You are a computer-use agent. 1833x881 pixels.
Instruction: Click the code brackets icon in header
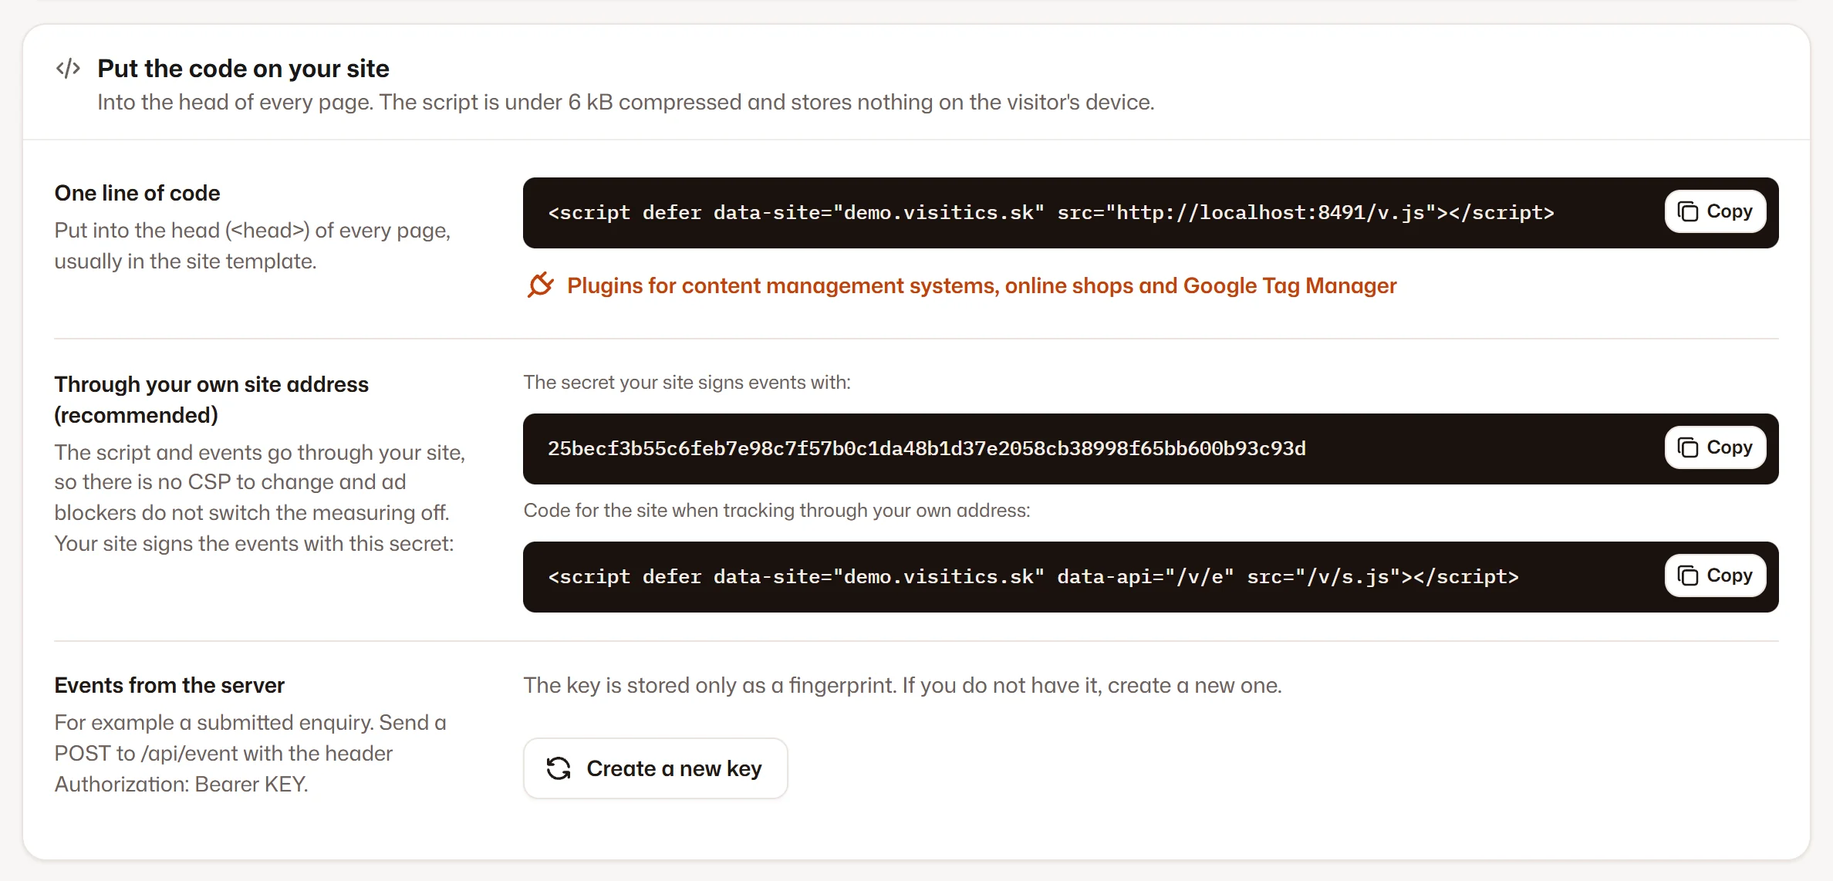point(68,69)
